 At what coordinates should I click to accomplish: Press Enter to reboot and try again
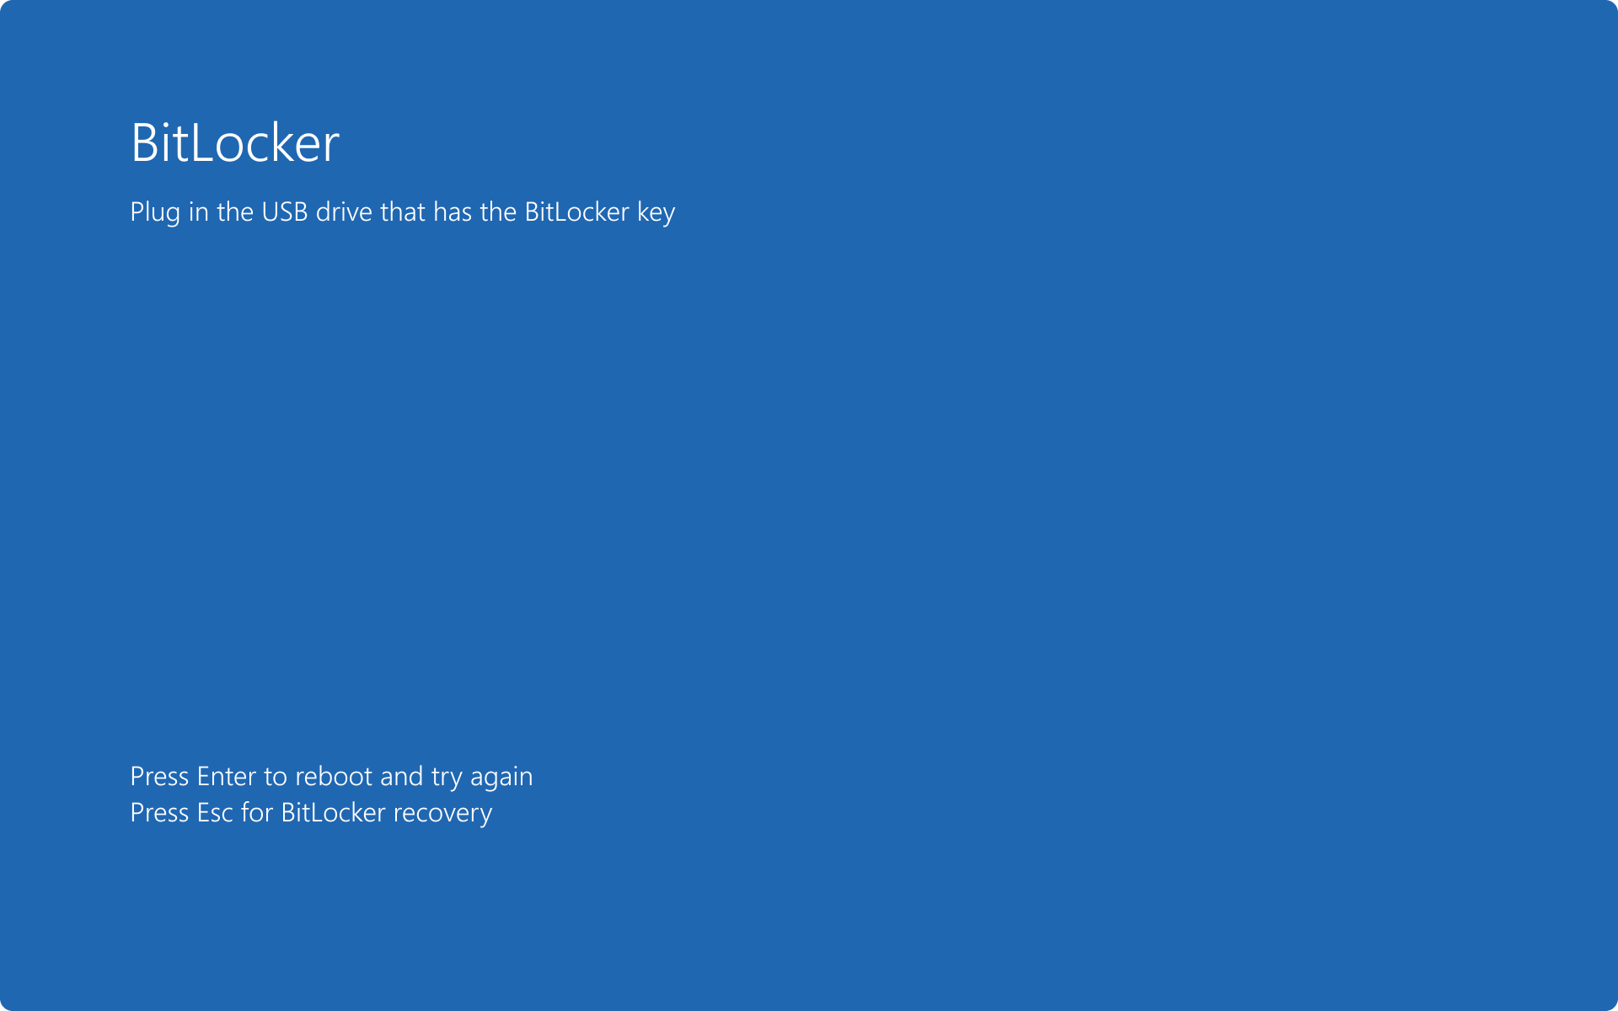[331, 776]
